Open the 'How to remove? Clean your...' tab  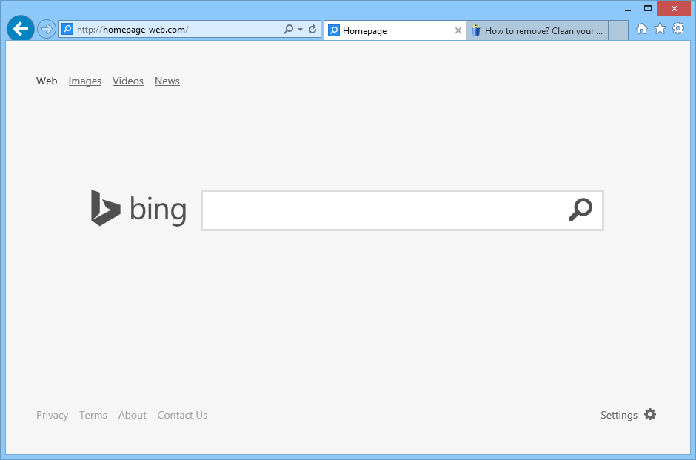(537, 30)
